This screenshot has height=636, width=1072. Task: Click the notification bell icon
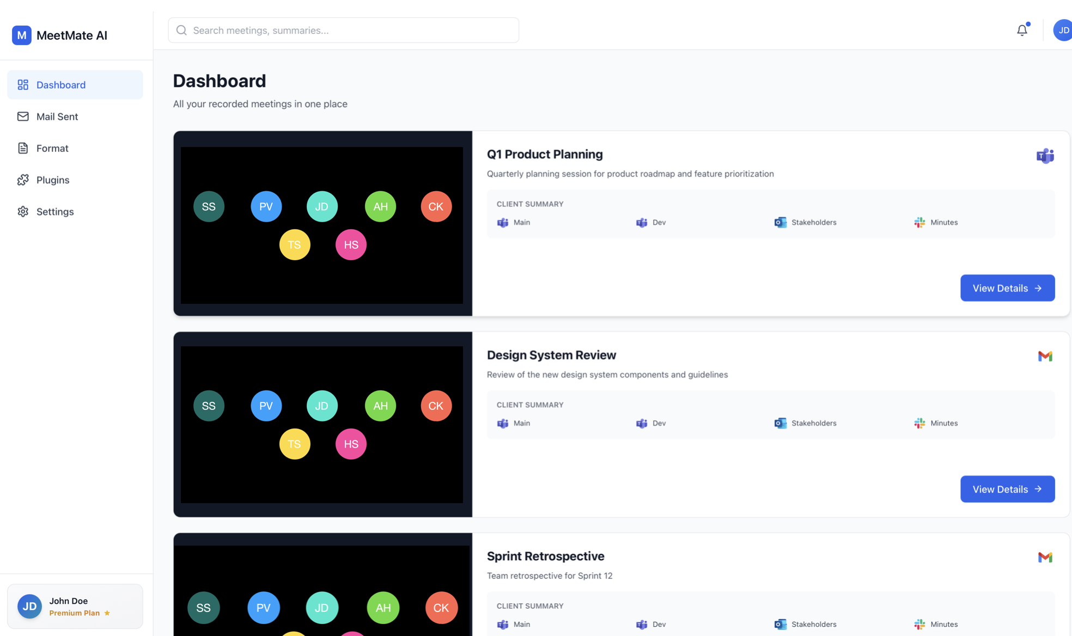click(1022, 30)
